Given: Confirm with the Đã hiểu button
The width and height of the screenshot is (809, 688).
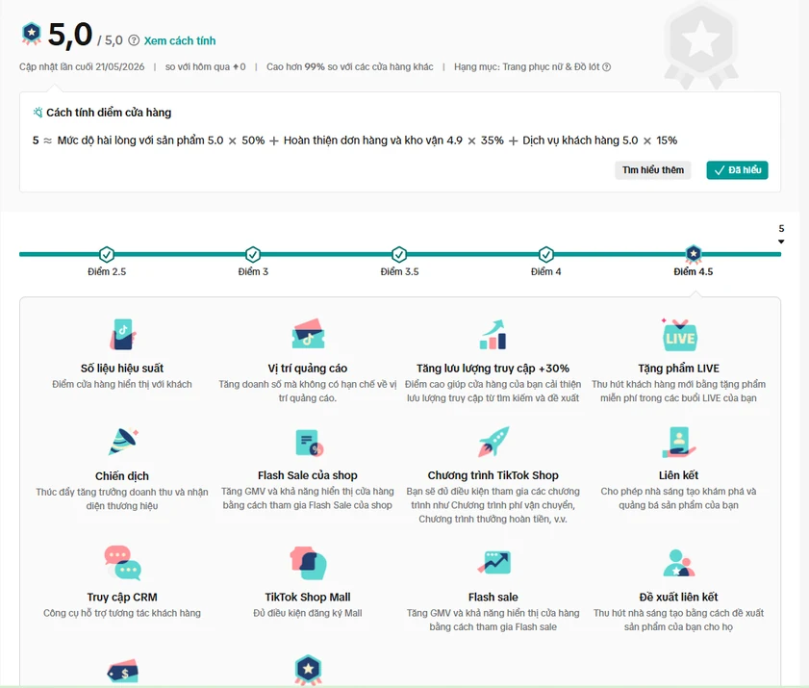Looking at the screenshot, I should coord(737,170).
